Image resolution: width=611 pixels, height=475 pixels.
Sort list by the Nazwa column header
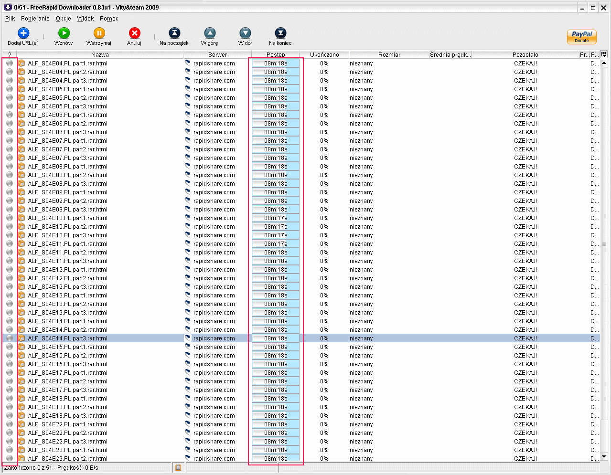(x=100, y=55)
